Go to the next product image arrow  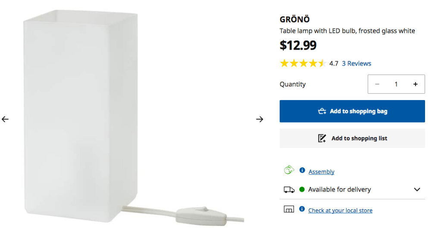coord(260,119)
